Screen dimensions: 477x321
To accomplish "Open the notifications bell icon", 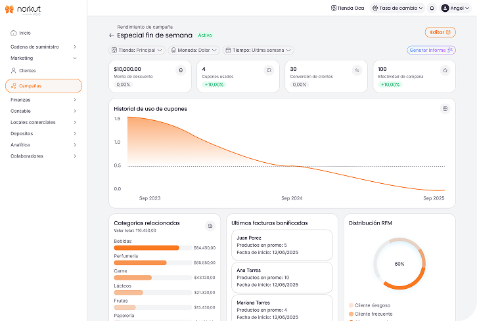I will click(432, 8).
